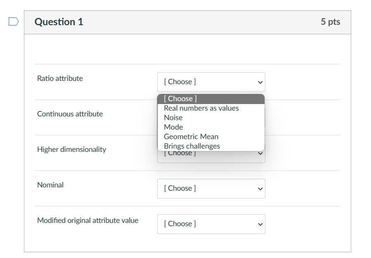The width and height of the screenshot is (371, 258).
Task: Open the Nominal answer dropdown
Action: pos(211,189)
